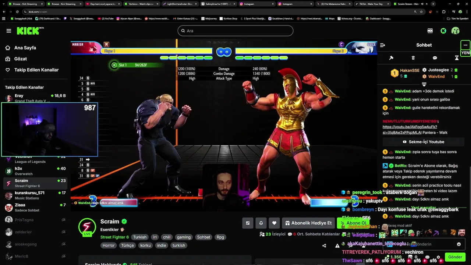Open chat settings gear icon
The image size is (471, 265).
tap(438, 257)
